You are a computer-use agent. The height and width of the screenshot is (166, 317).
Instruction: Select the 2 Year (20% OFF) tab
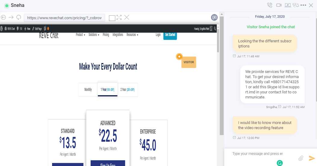tap(128, 89)
